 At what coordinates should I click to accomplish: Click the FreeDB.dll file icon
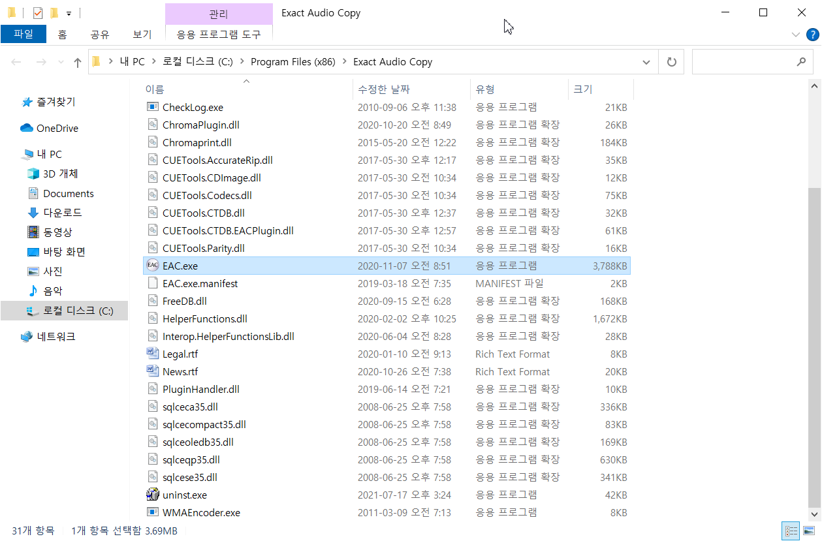(x=152, y=301)
